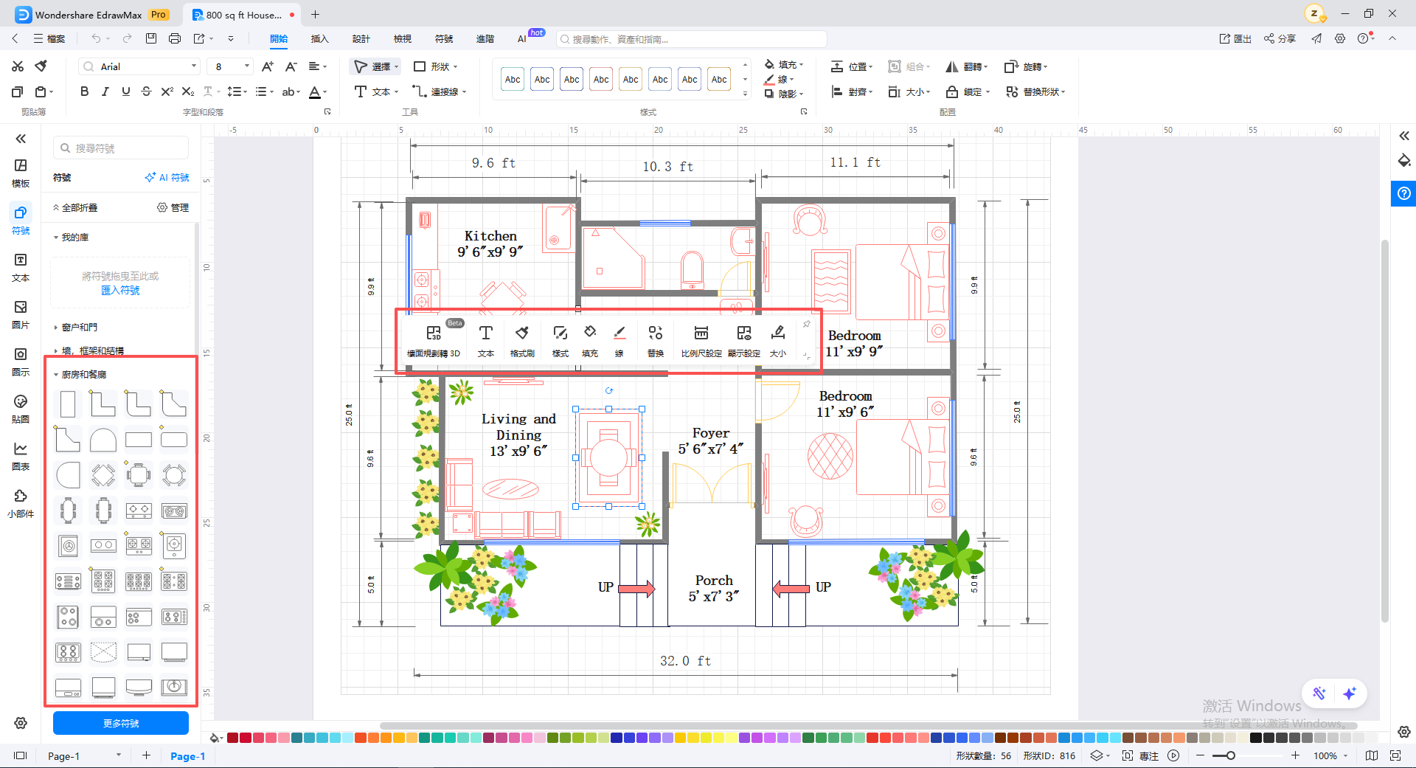Collapse the ribbon with the top-right chevron
The width and height of the screenshot is (1416, 768).
click(x=1392, y=38)
